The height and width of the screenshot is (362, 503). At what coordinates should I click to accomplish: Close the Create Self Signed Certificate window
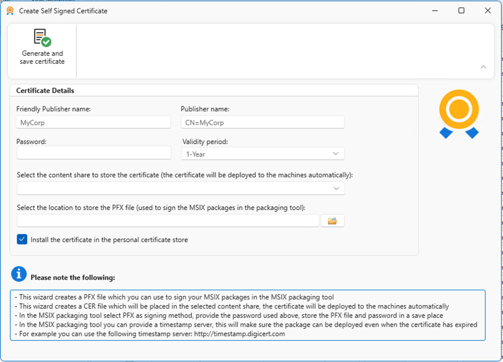pyautogui.click(x=487, y=11)
